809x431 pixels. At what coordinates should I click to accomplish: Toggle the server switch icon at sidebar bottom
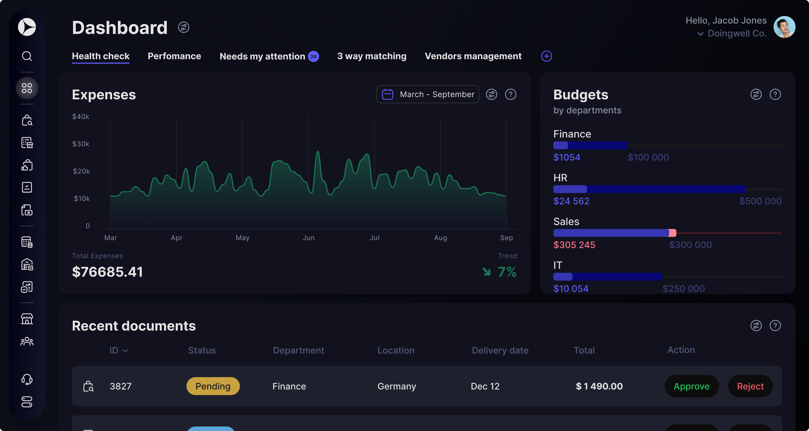(27, 402)
